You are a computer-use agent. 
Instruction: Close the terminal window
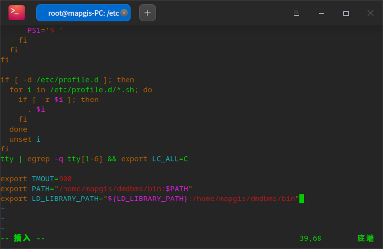tap(370, 13)
